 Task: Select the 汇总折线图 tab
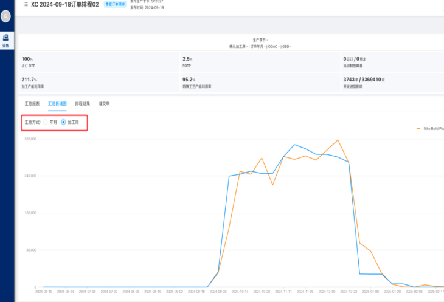click(x=57, y=104)
